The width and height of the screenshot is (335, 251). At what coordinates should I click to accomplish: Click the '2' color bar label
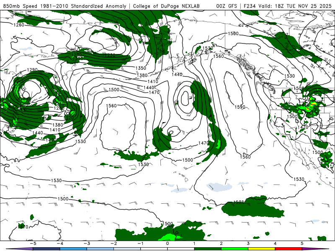point(221,243)
